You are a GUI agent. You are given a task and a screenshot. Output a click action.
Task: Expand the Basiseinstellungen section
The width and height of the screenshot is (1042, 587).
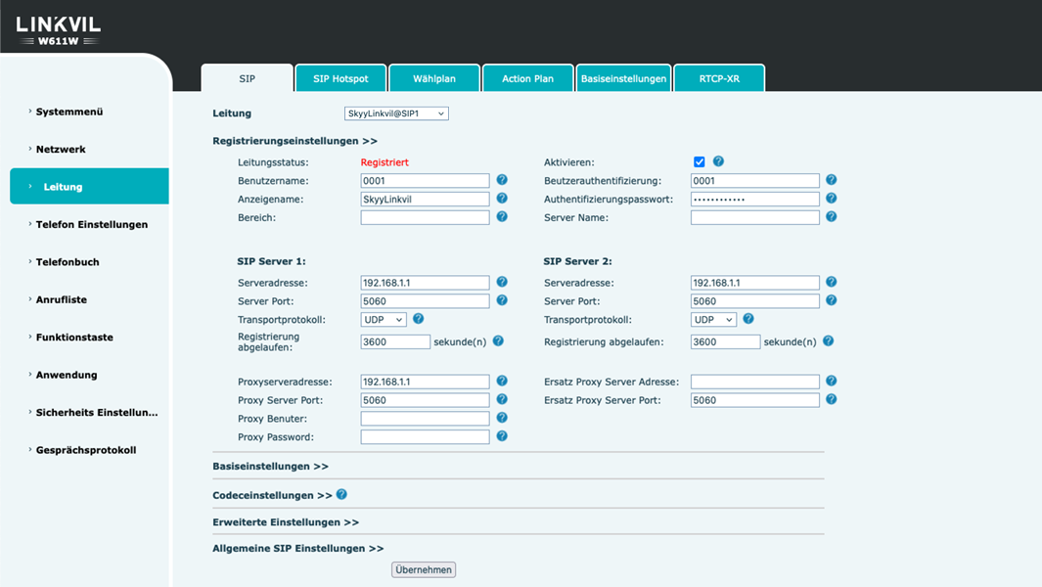270,467
